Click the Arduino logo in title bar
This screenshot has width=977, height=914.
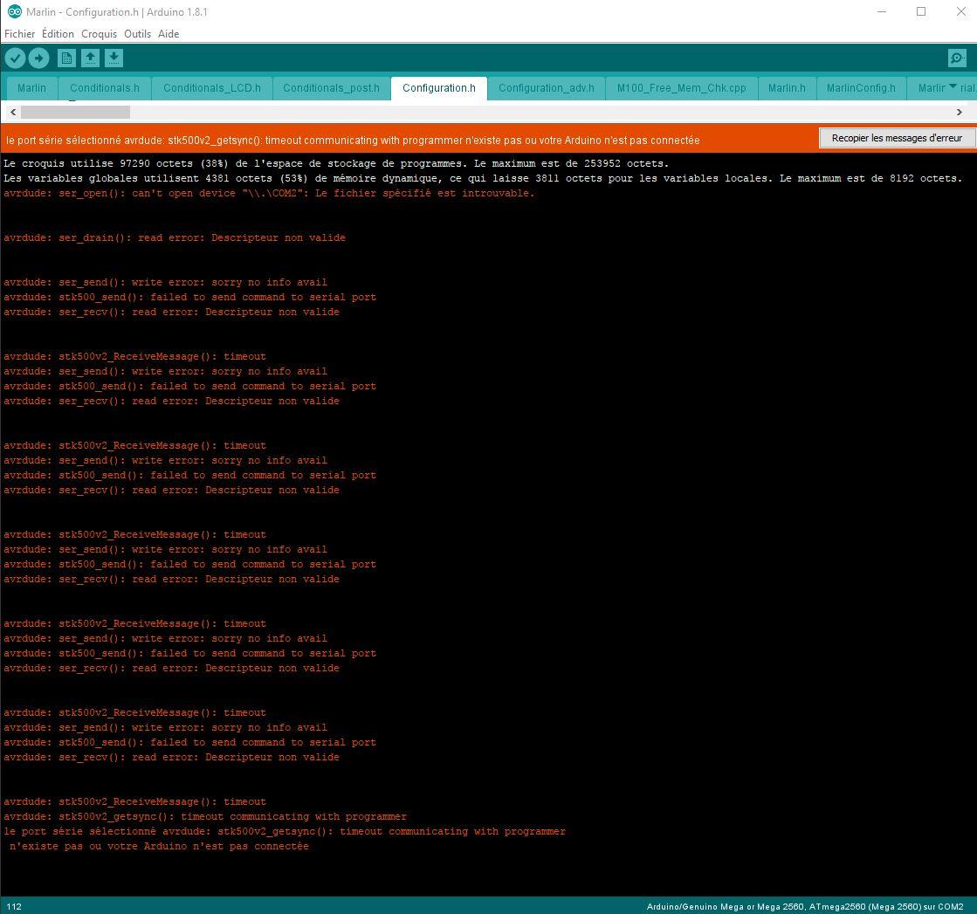(14, 12)
